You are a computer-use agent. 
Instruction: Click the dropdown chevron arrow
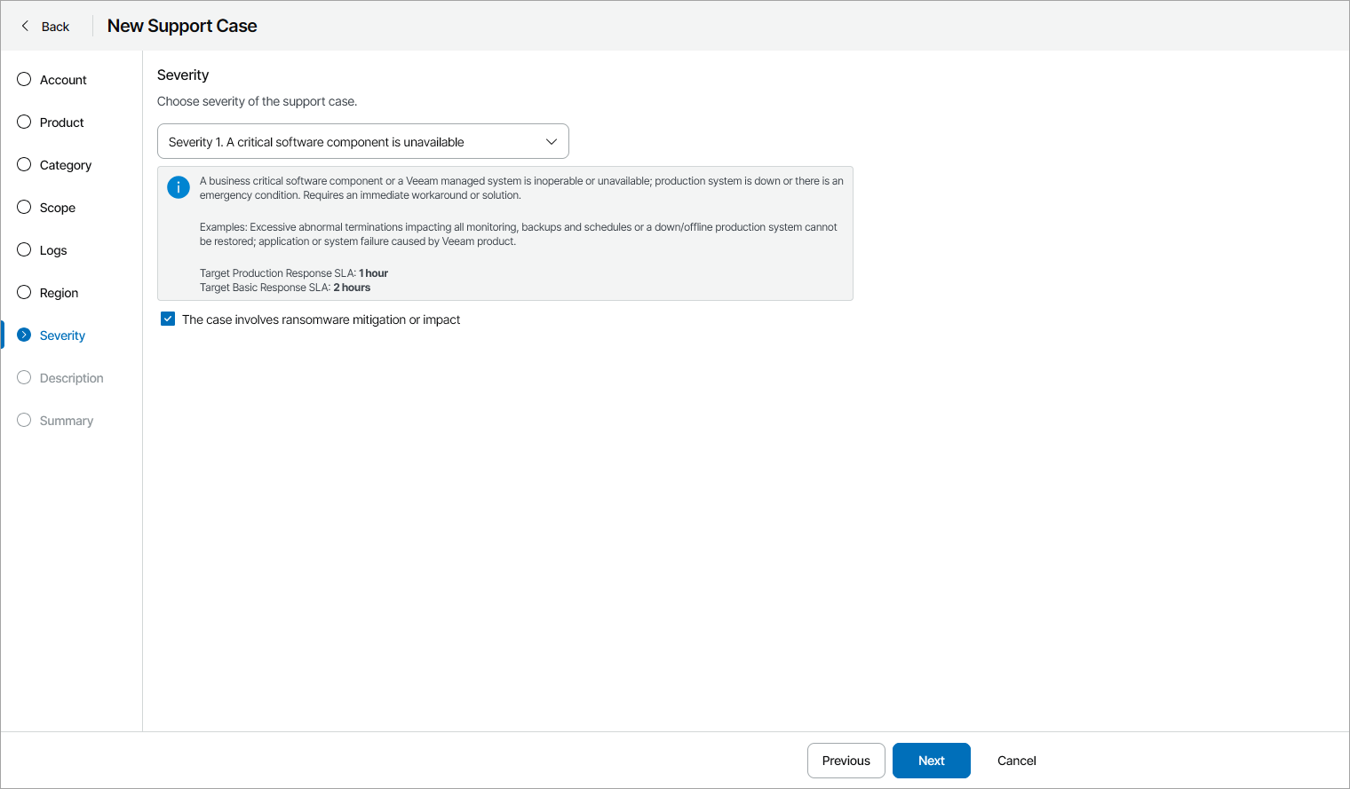tap(552, 142)
